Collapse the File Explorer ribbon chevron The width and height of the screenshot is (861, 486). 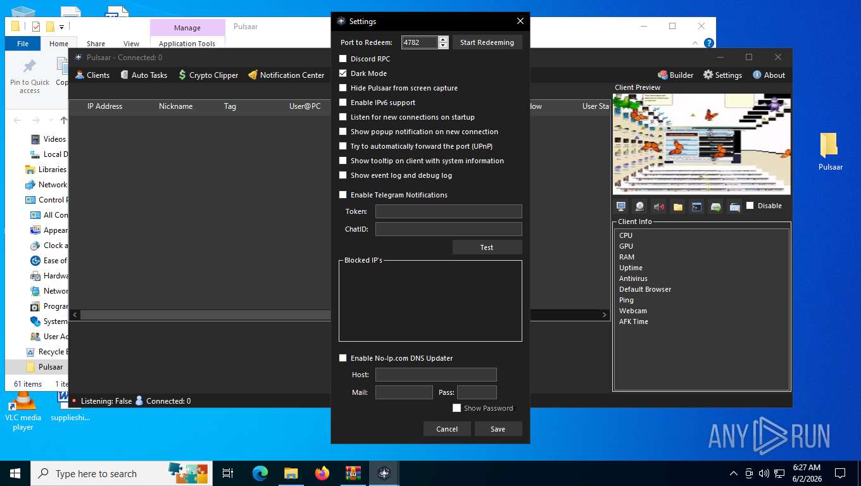tap(694, 43)
